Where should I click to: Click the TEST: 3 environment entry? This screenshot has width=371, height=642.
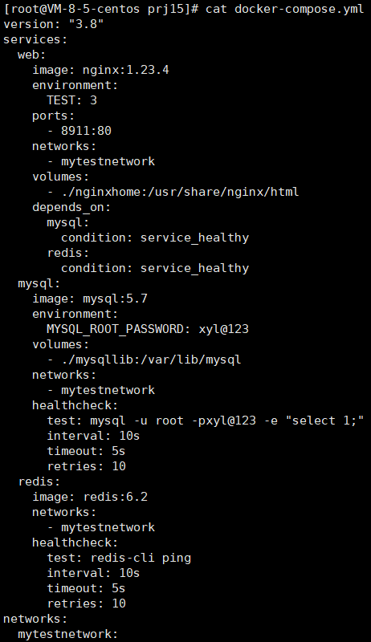pyautogui.click(x=71, y=100)
